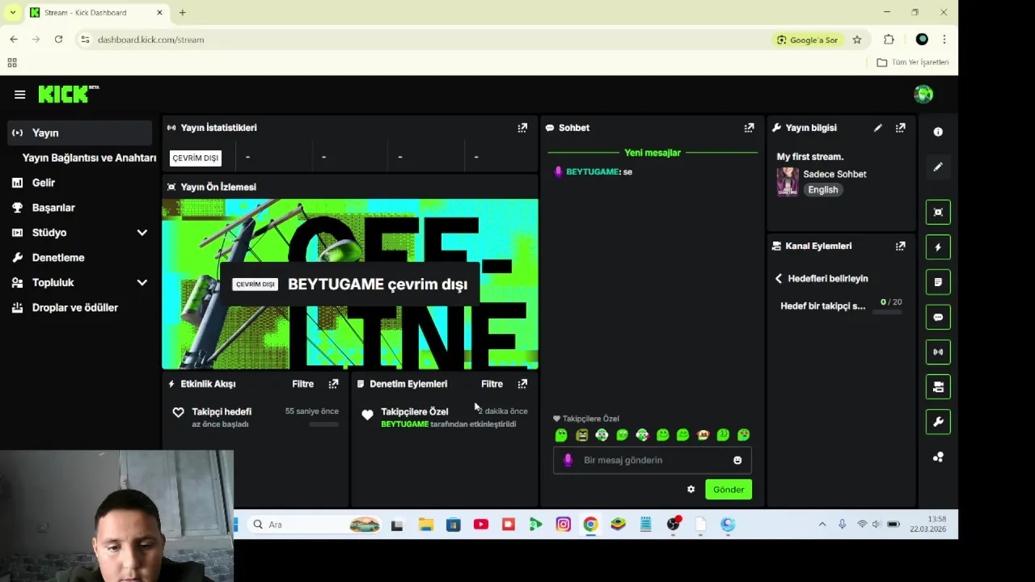Pop out the Yayın İstatistikleri panel
This screenshot has width=1035, height=582.
tap(522, 128)
